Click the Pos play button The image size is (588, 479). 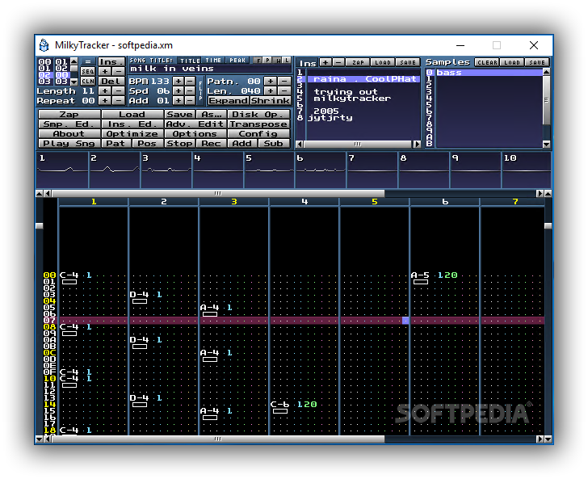tap(147, 144)
